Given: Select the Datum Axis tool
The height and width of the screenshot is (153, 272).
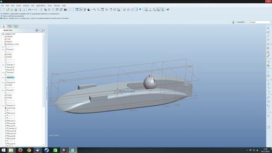Looking at the screenshot, I should [x=268, y=36].
